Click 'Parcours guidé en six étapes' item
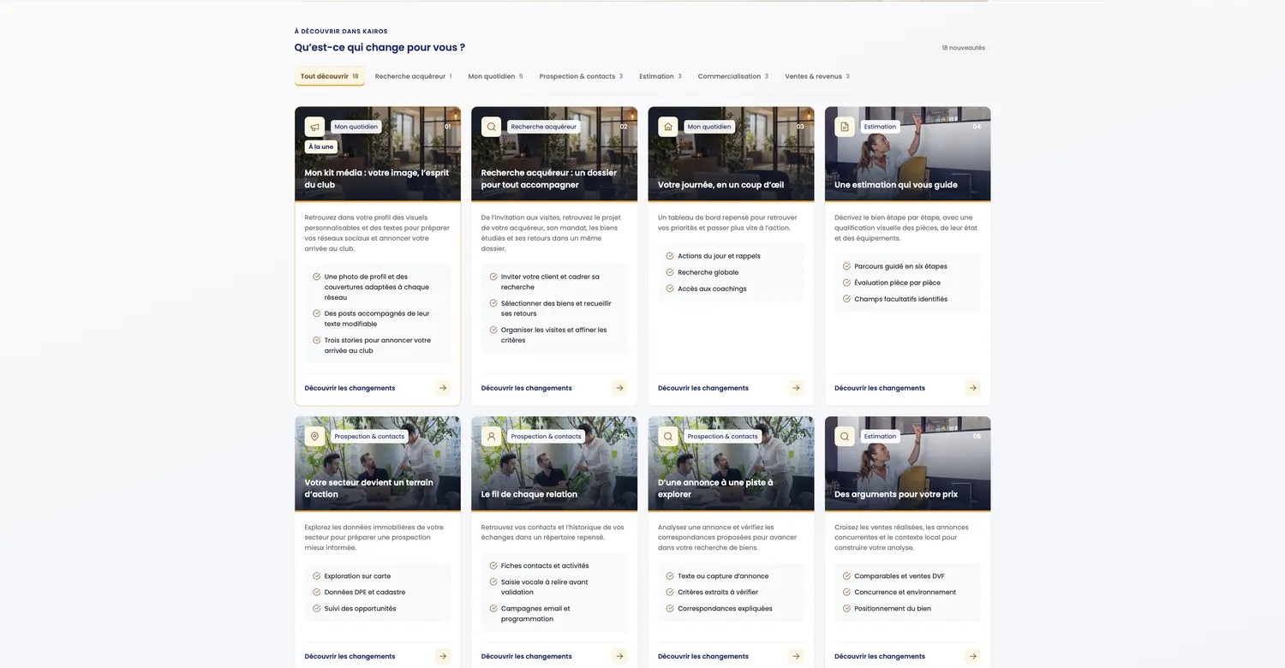The image size is (1285, 668). 900,266
